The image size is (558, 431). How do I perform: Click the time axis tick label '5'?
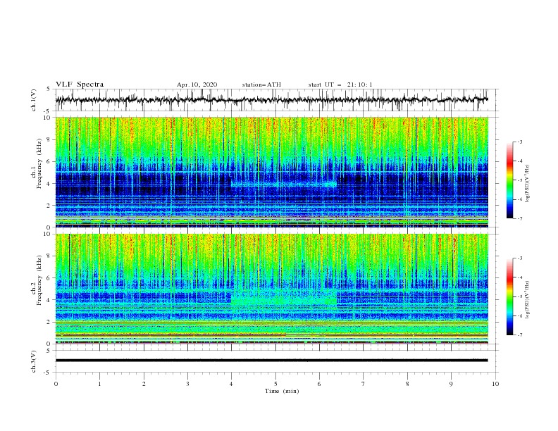(x=275, y=384)
